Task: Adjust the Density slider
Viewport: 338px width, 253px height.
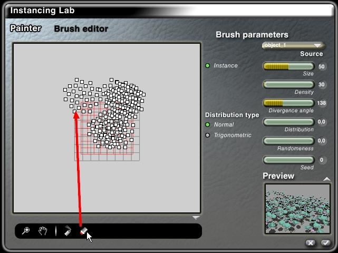Action: (x=288, y=84)
